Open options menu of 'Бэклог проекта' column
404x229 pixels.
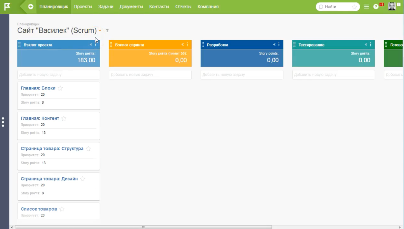pos(96,45)
